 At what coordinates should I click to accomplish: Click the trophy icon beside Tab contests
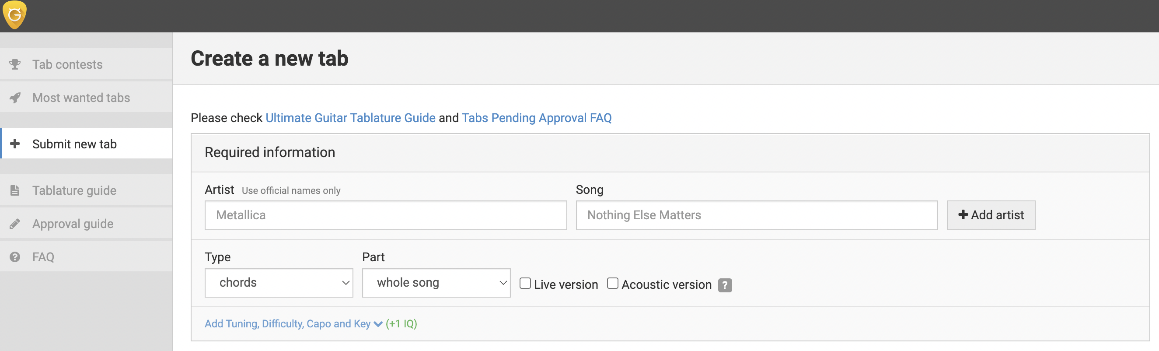click(x=15, y=64)
